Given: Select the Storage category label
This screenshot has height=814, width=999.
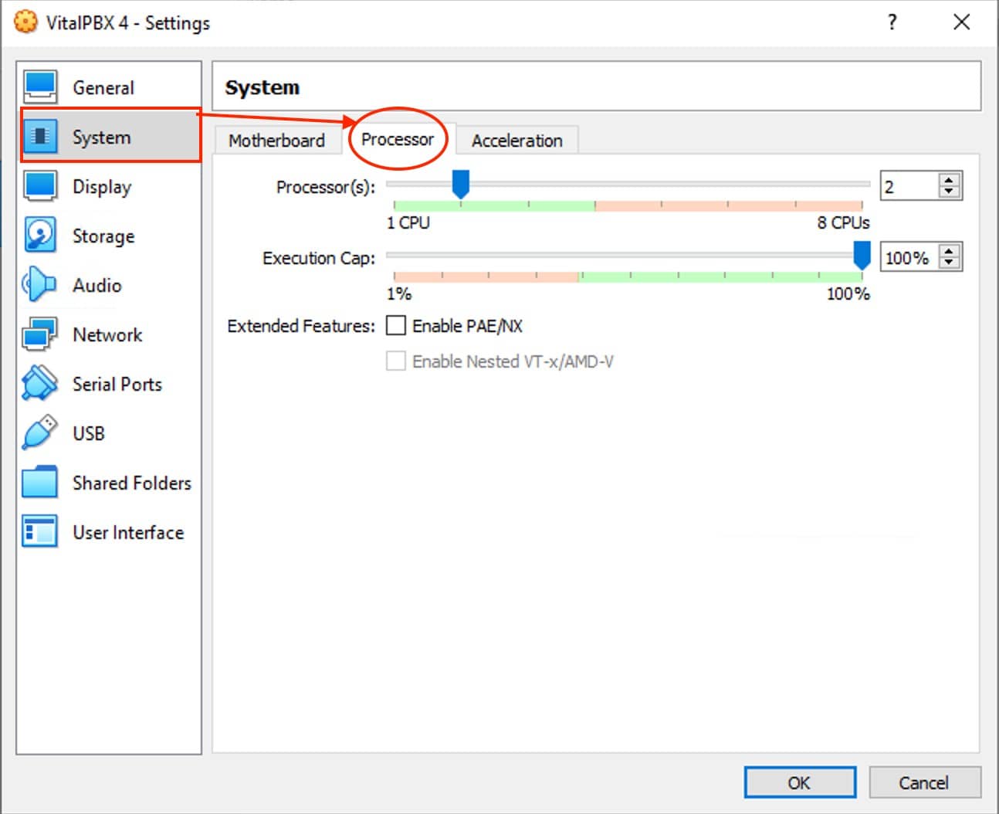Looking at the screenshot, I should click(x=103, y=236).
